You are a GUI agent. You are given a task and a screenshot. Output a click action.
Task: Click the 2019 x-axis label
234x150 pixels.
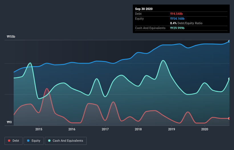tap(172, 129)
